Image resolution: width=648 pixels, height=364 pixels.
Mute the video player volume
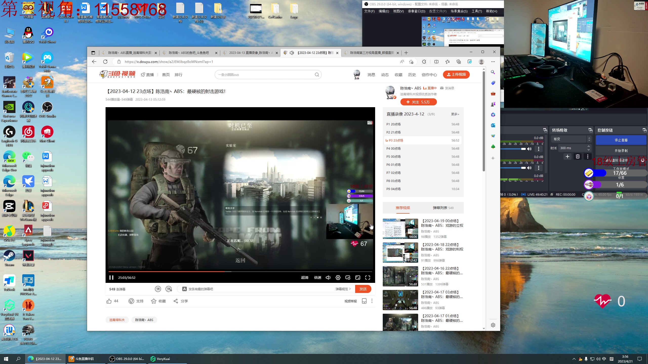point(328,278)
